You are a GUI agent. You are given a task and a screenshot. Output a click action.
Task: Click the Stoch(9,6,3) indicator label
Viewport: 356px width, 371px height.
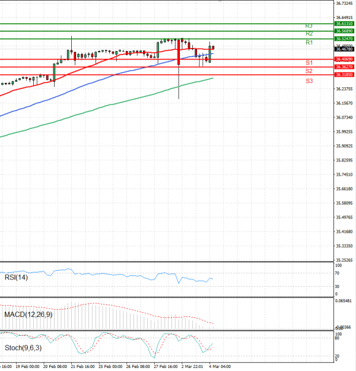(x=23, y=348)
